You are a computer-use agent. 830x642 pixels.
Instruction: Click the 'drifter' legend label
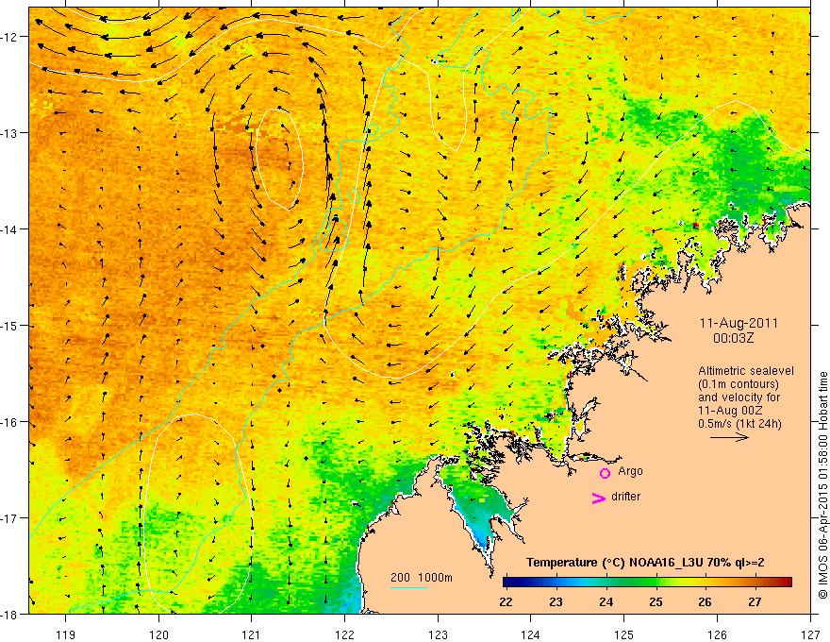click(x=625, y=497)
